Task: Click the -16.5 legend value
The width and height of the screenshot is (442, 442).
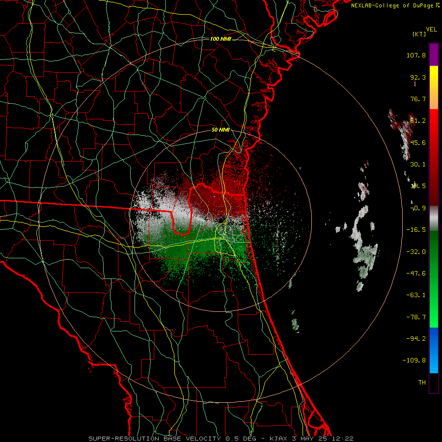Action: coord(416,230)
